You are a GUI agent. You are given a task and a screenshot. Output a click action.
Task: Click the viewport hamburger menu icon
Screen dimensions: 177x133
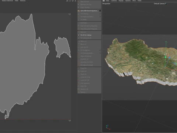104,1
